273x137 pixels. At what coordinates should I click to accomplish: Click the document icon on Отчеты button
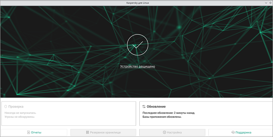29,133
